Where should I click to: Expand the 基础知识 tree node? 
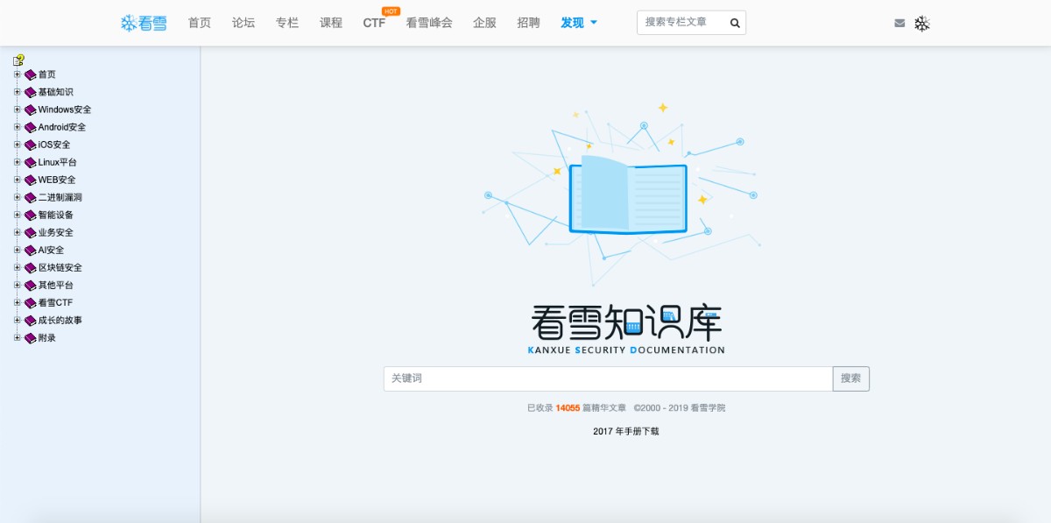[17, 92]
